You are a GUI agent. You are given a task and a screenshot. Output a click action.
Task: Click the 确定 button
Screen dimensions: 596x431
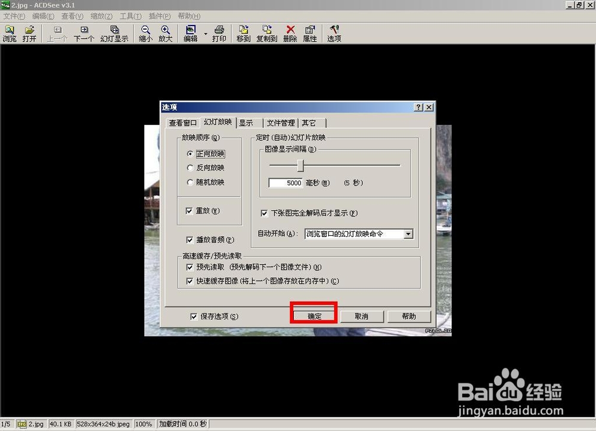pyautogui.click(x=314, y=316)
